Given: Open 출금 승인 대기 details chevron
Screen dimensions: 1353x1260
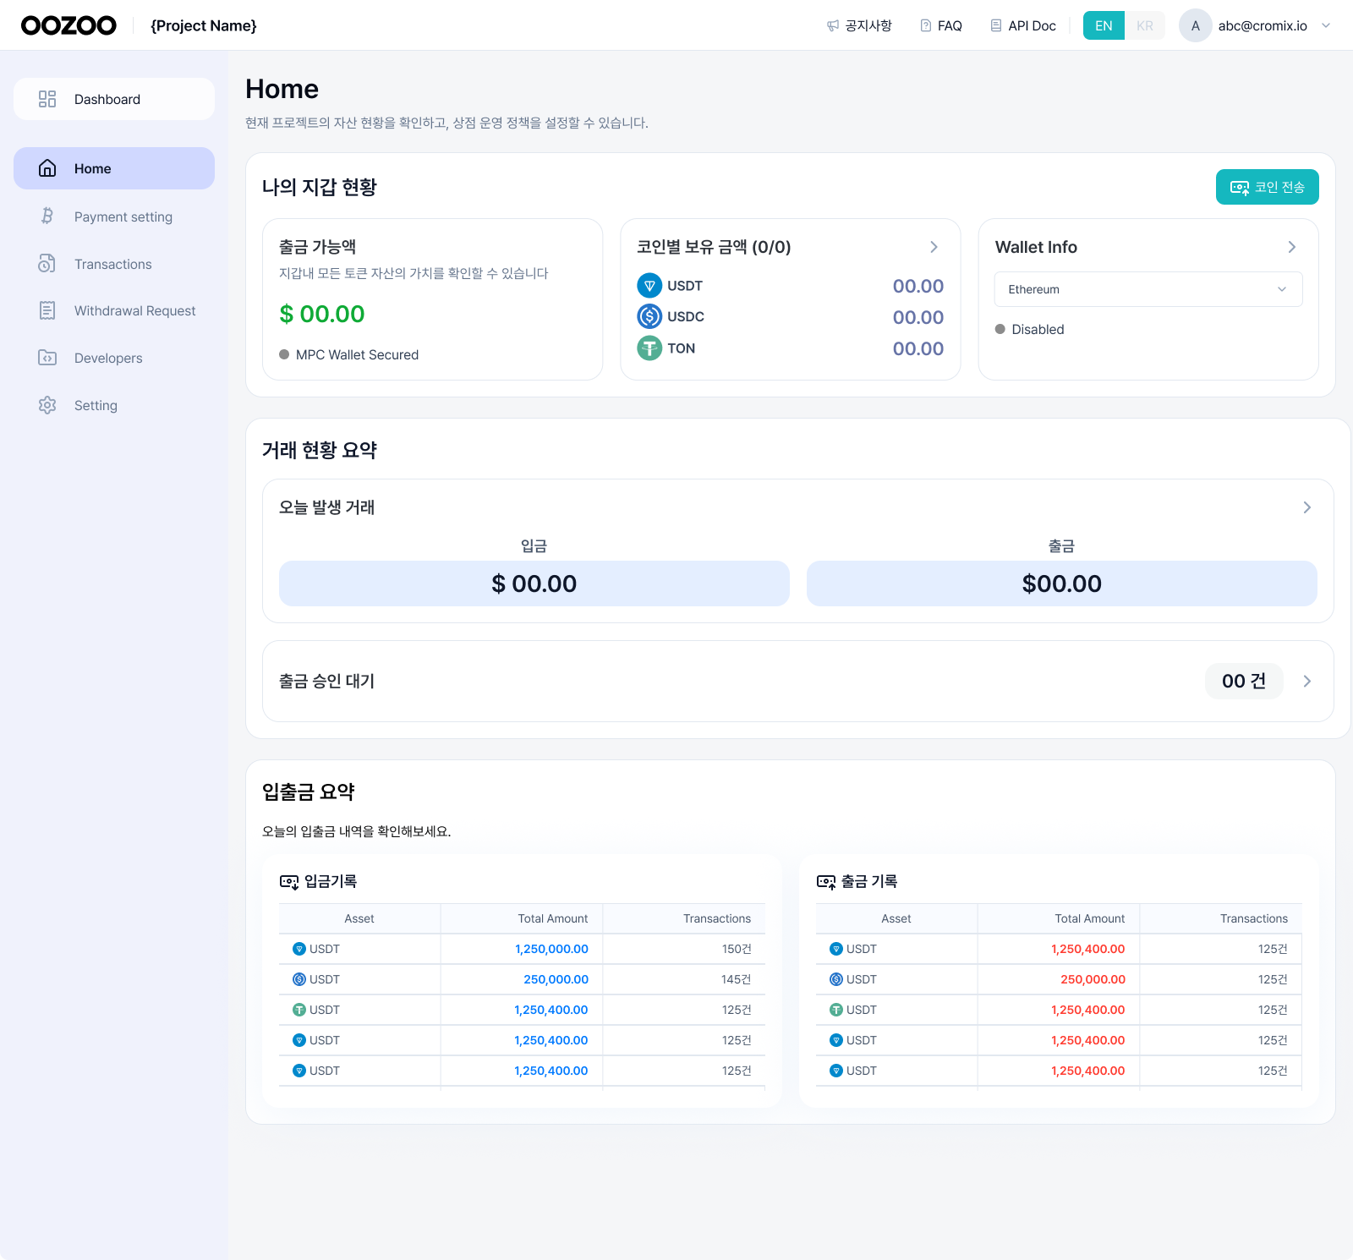Looking at the screenshot, I should pos(1307,681).
